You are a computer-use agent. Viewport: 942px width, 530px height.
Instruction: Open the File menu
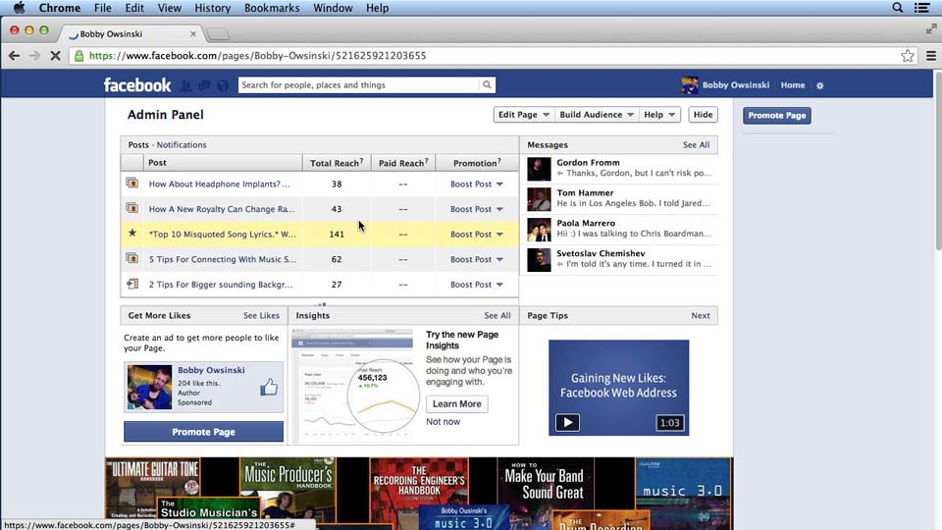(103, 8)
